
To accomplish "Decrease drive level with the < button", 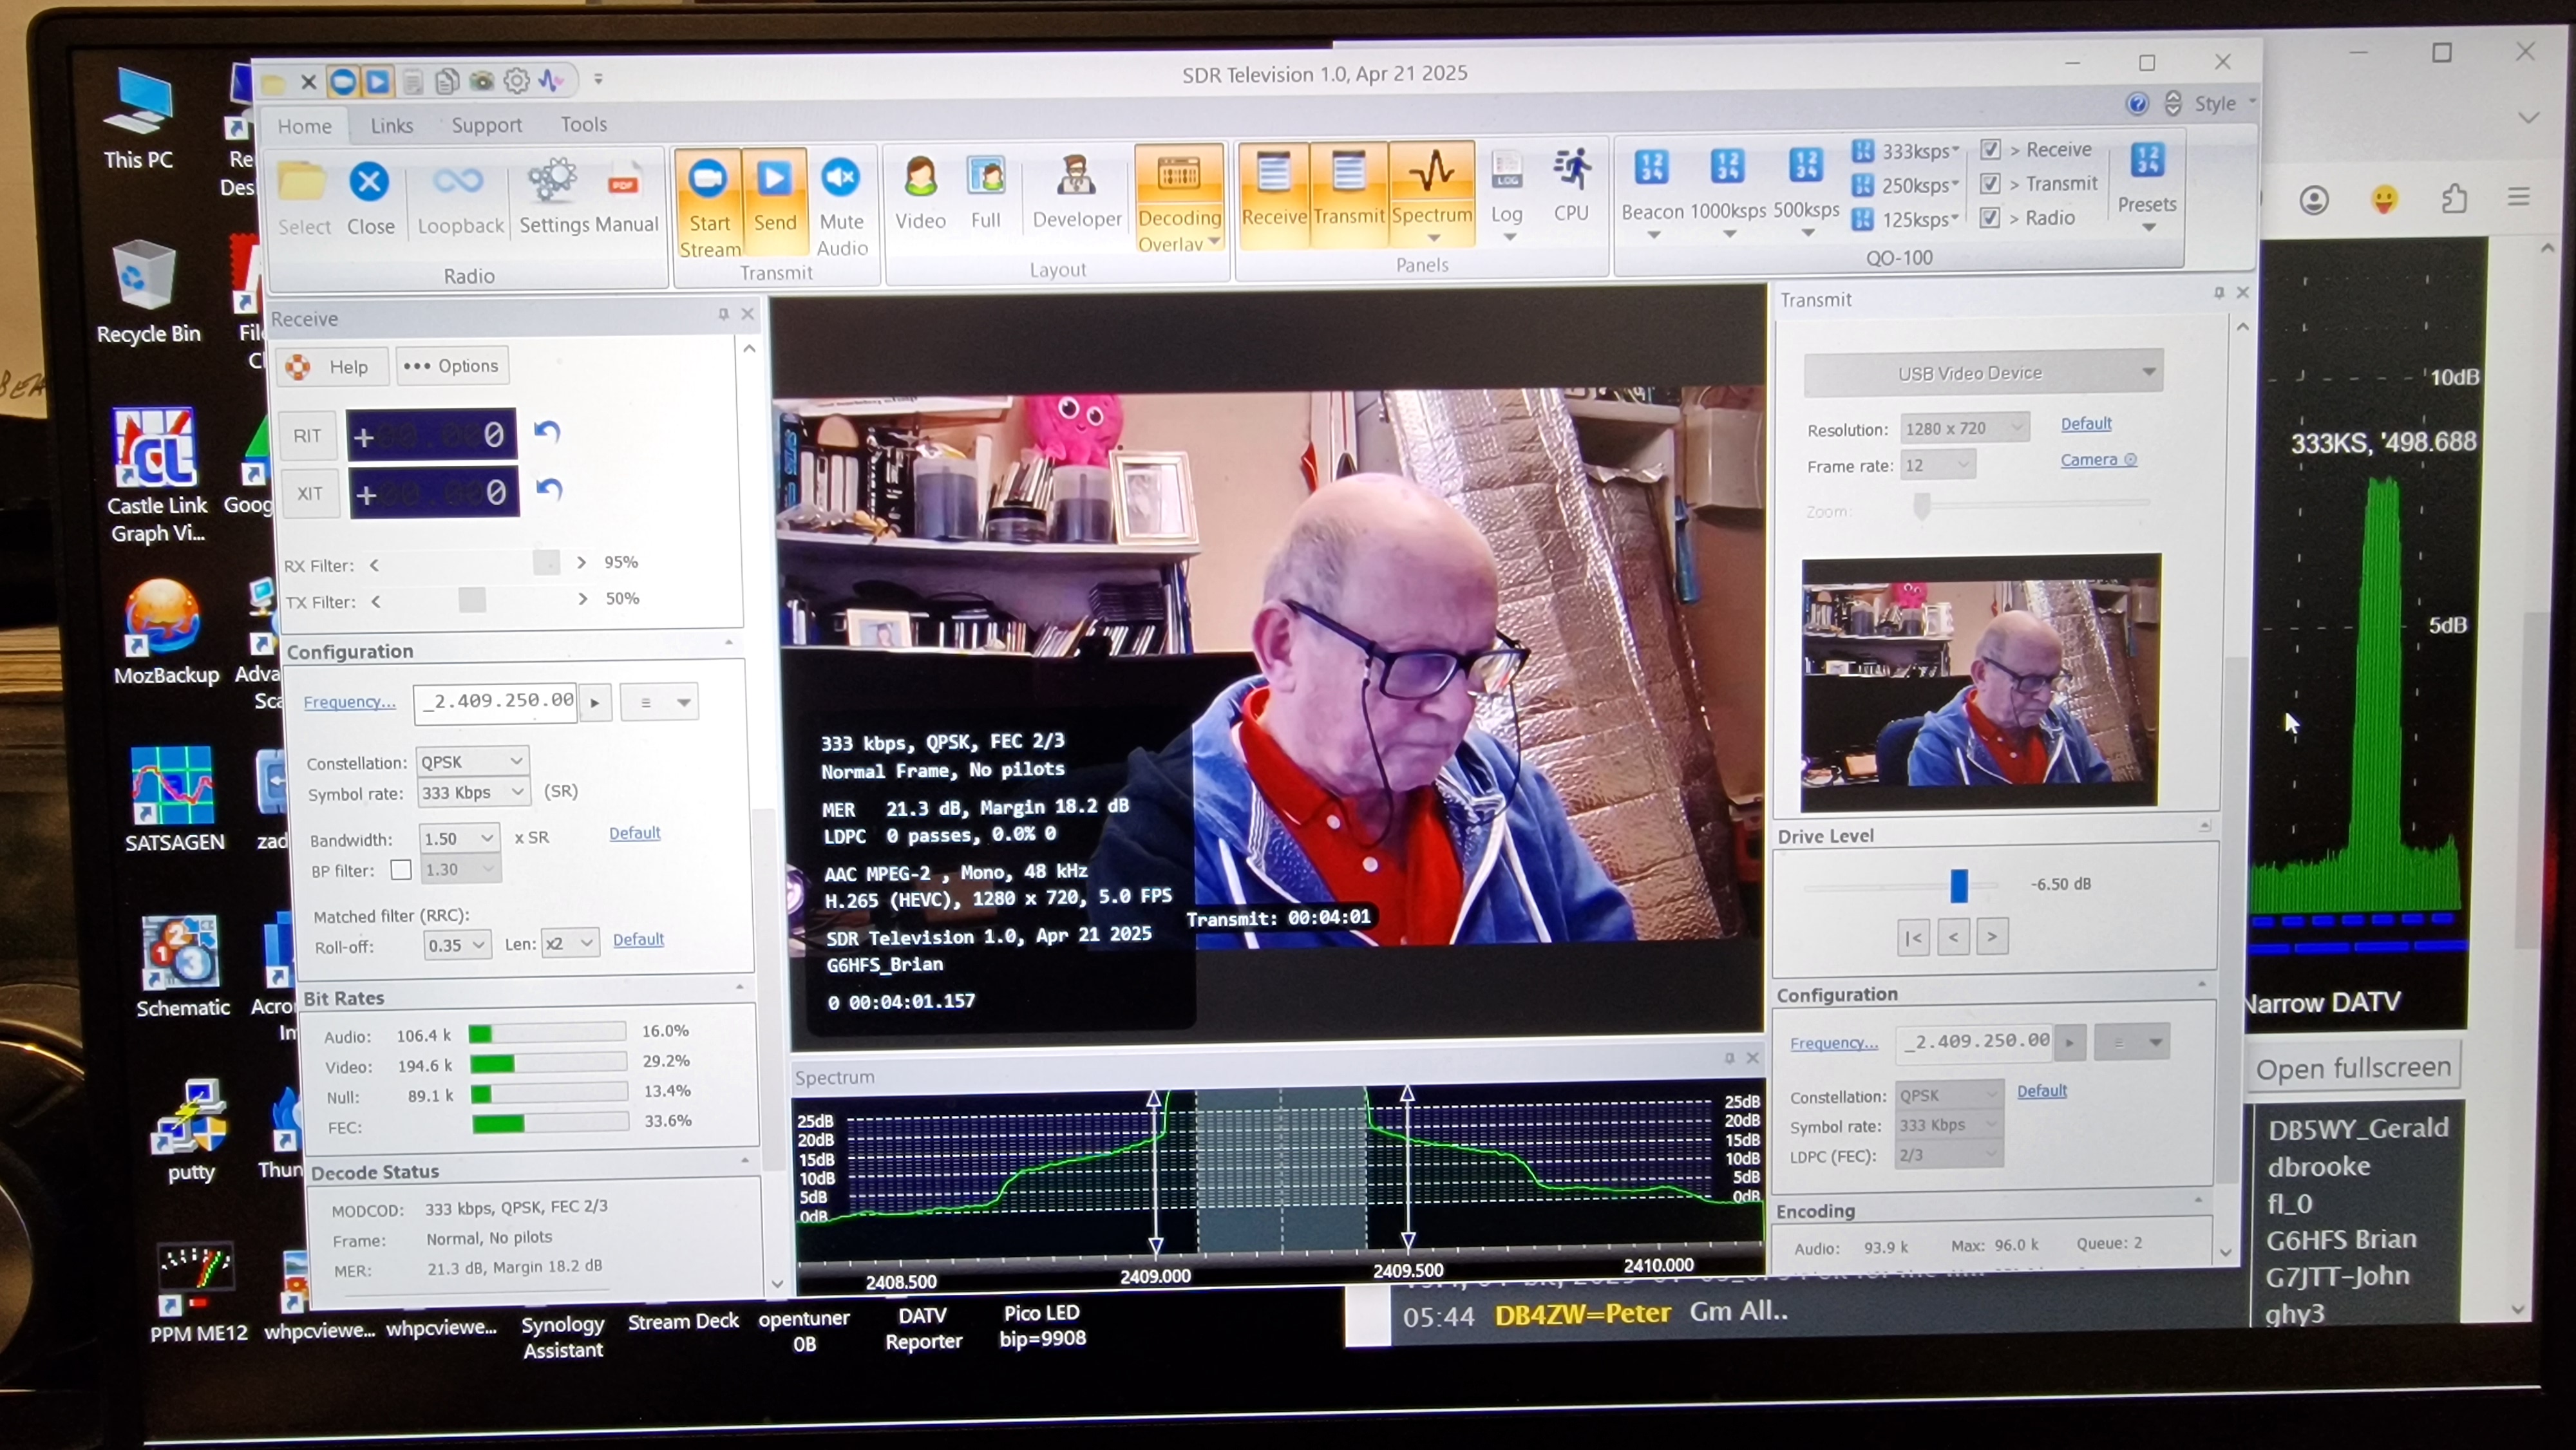I will coord(1953,937).
